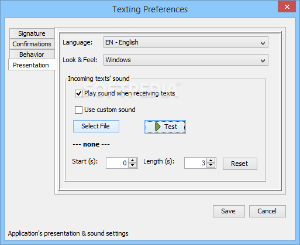
Task: Save the preferences
Action: (x=229, y=211)
